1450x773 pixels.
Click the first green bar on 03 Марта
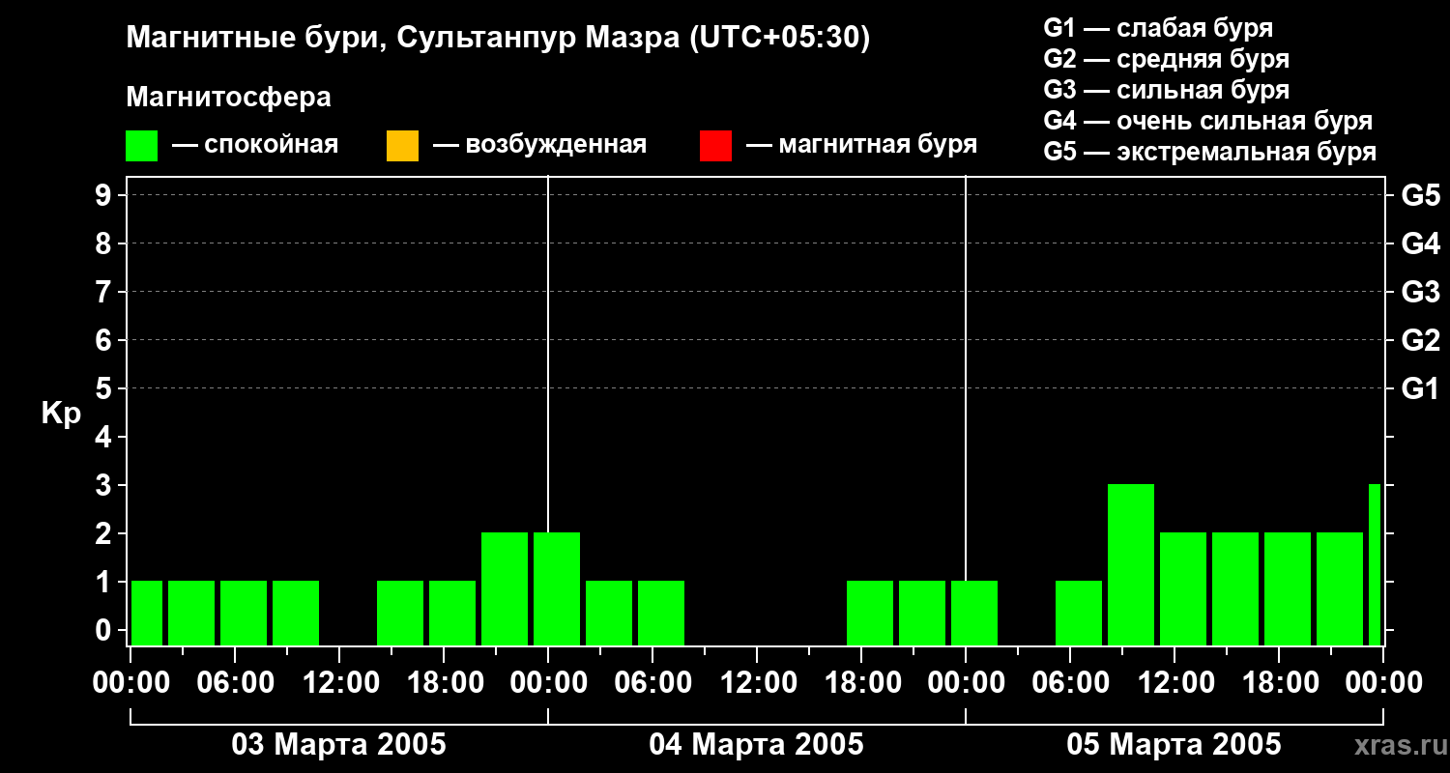click(147, 613)
